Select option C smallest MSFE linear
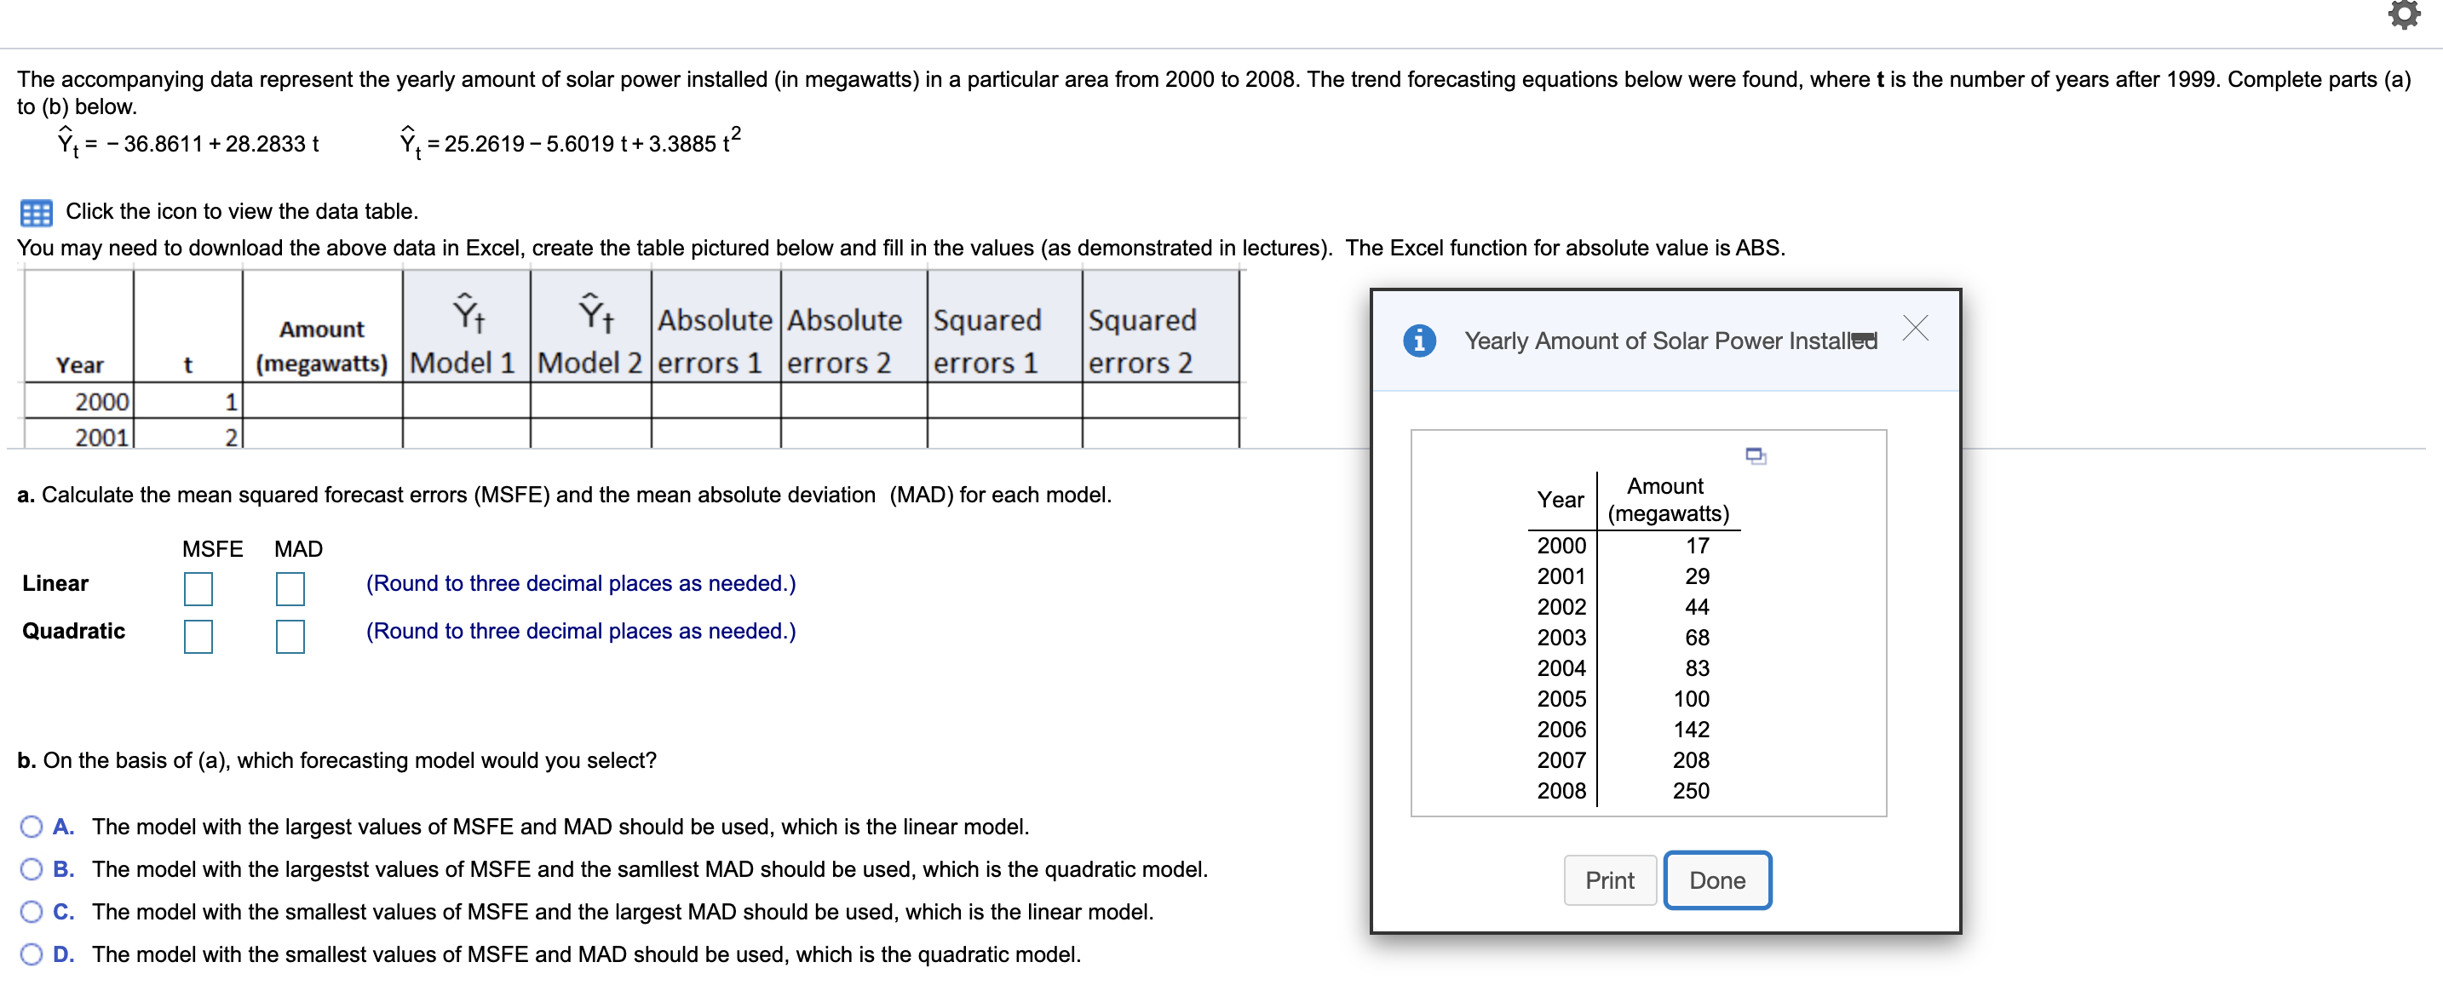 32,913
